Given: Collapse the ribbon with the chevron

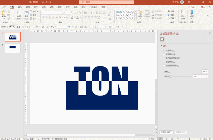Looking at the screenshot, I should (211, 23).
